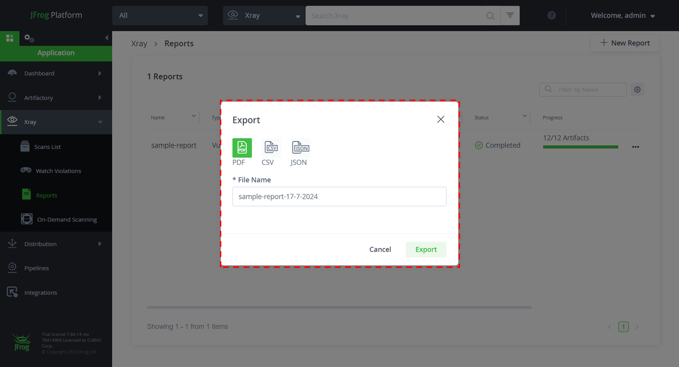
Task: Select JSON export format icon
Action: click(301, 147)
